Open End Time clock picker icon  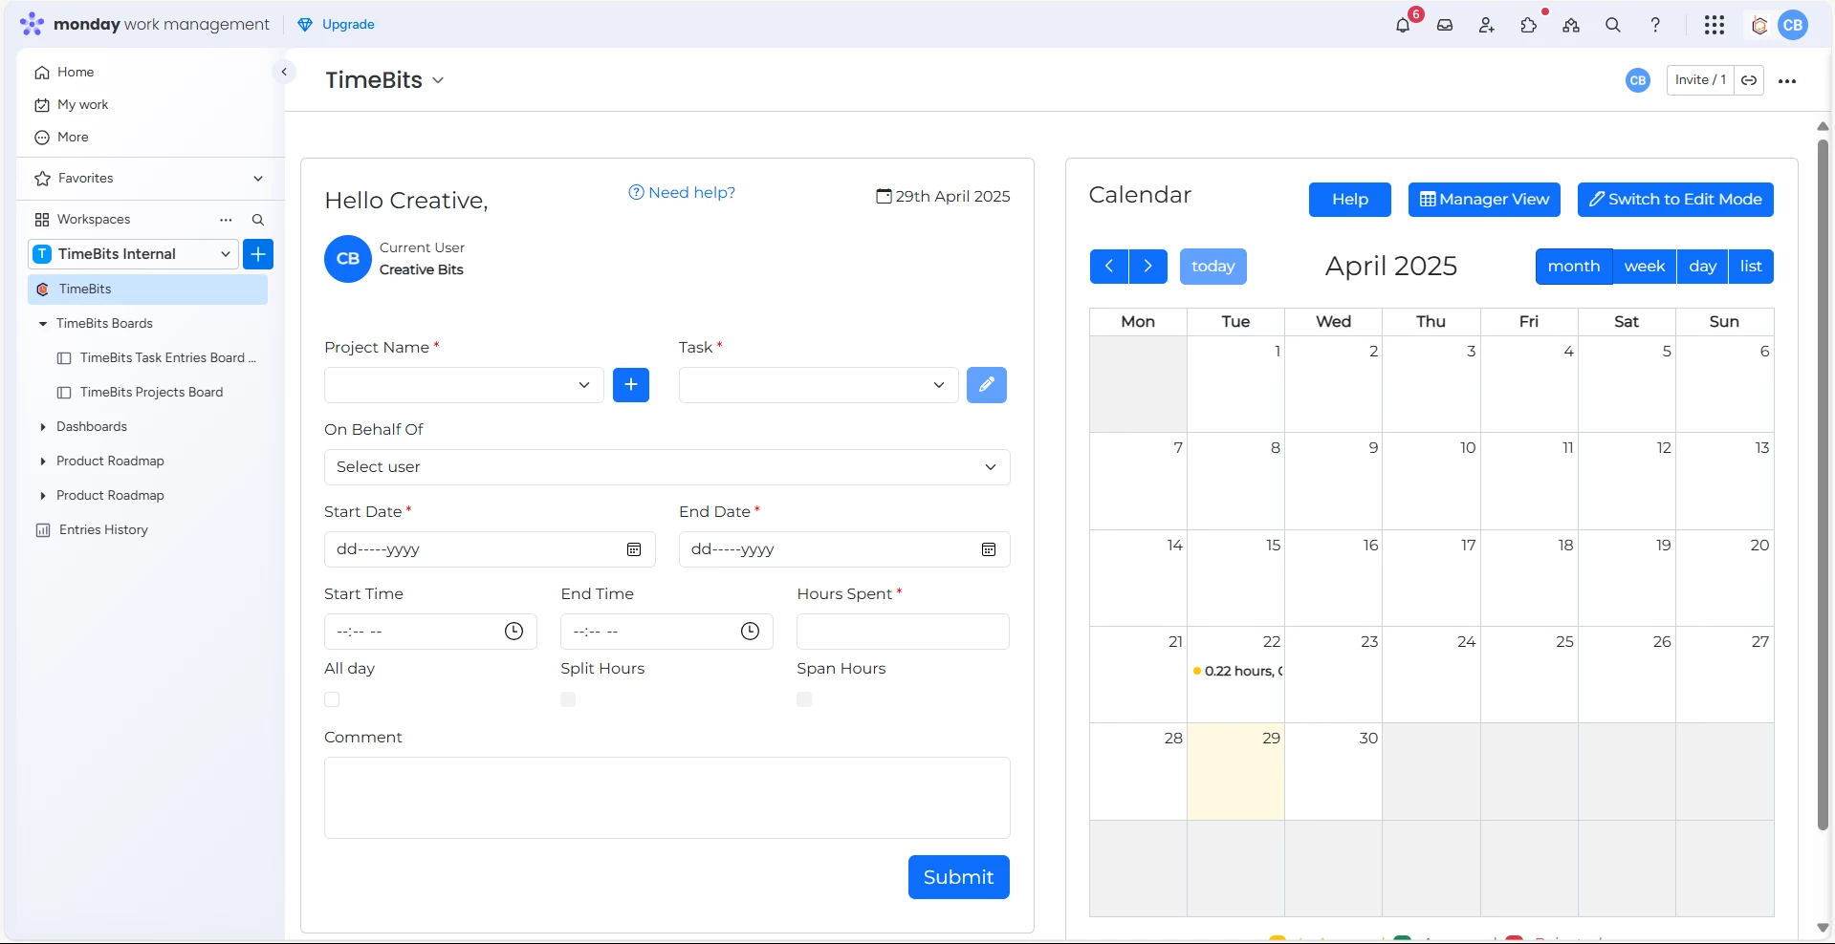(x=751, y=632)
